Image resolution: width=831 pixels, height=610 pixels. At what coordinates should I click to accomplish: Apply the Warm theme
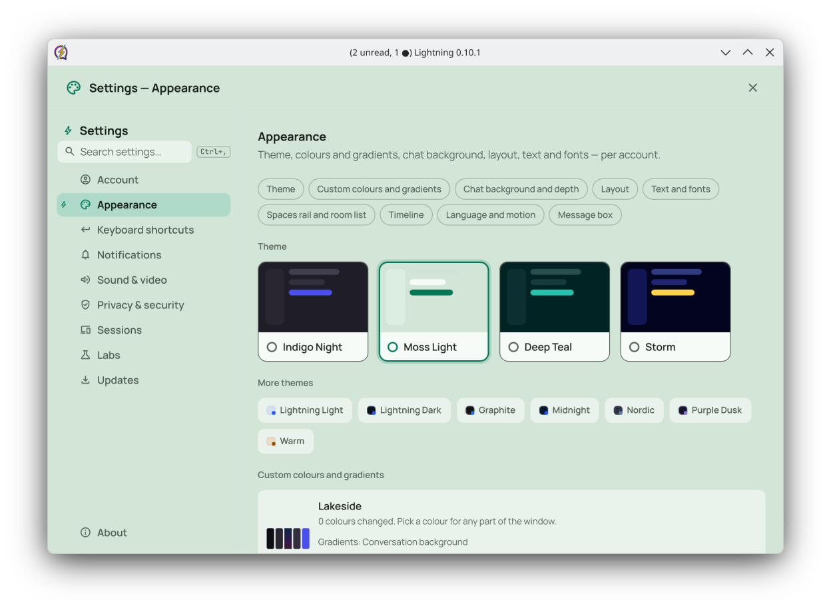(x=286, y=442)
